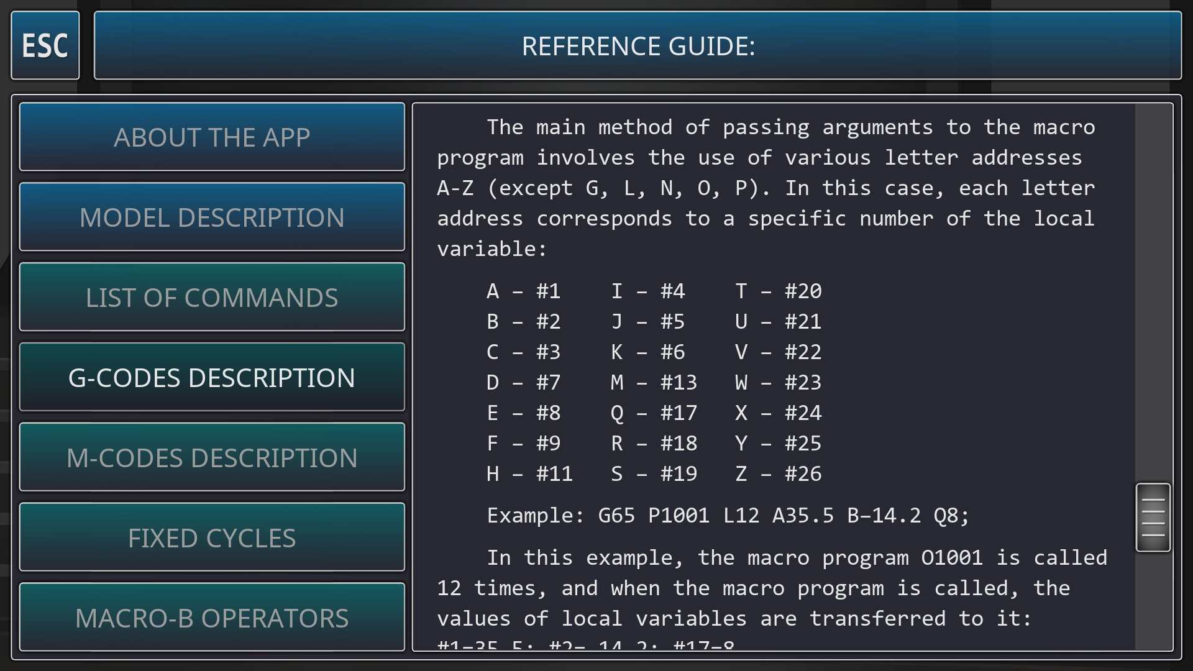Click the T – #20 table entry
Image resolution: width=1193 pixels, height=671 pixels.
click(778, 291)
